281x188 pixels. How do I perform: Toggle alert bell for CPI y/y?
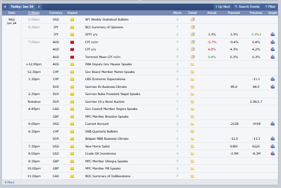177,49
